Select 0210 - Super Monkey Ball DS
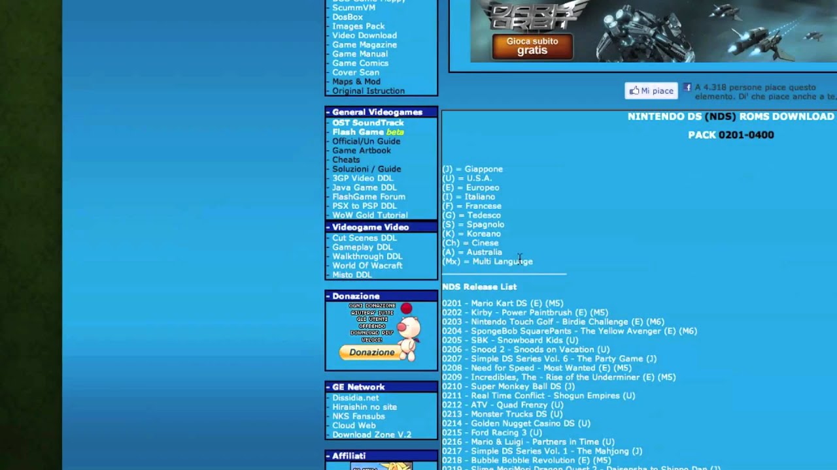837x470 pixels. 508,386
